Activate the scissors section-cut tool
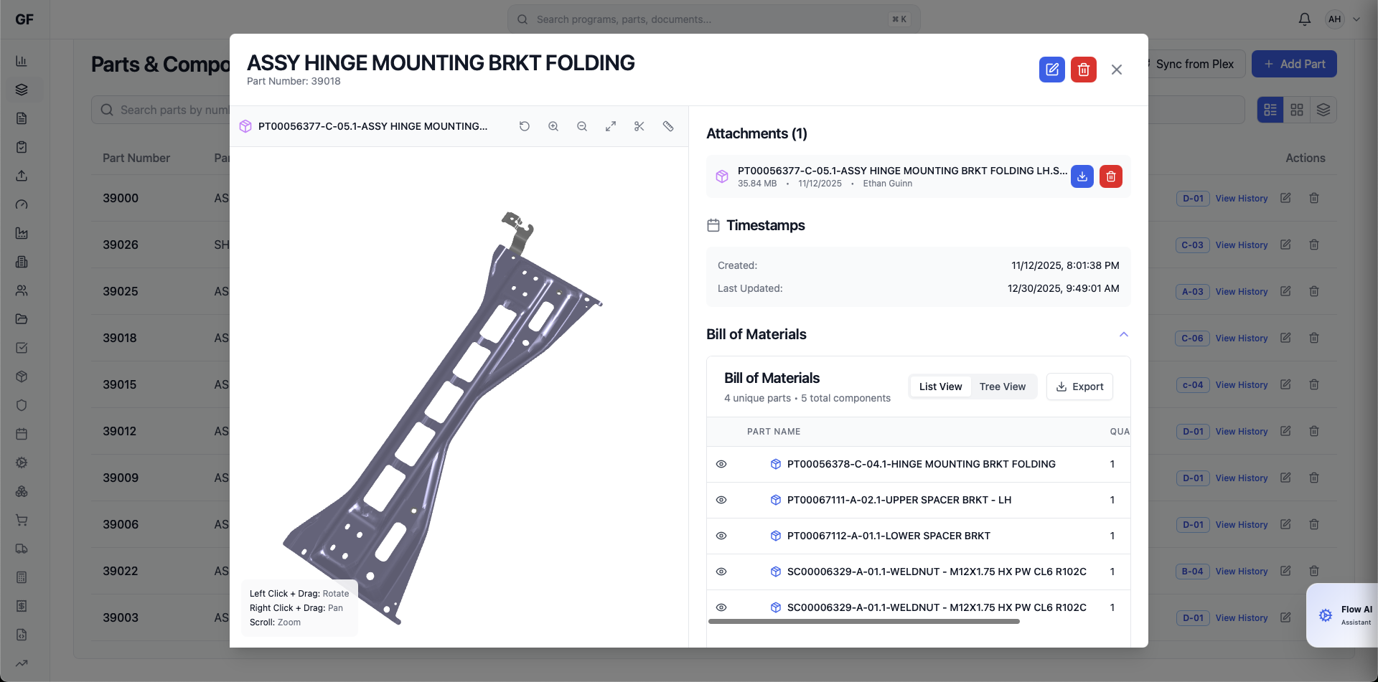The height and width of the screenshot is (682, 1378). pyautogui.click(x=639, y=126)
